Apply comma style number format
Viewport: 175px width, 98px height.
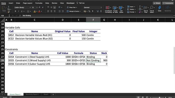click(92, 11)
